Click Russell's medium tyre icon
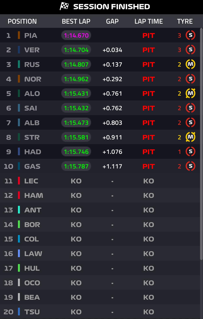The height and width of the screenshot is (319, 203). click(x=191, y=64)
